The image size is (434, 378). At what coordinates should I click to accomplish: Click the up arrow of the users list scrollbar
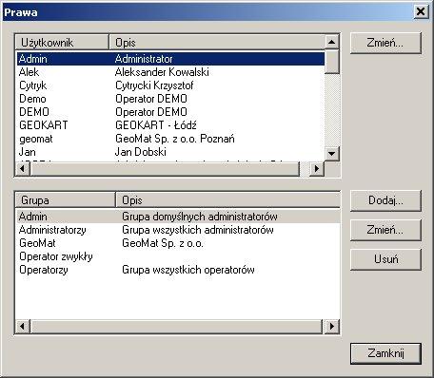(332, 42)
